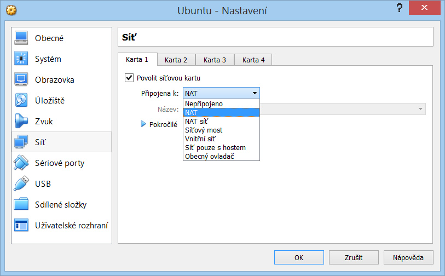Select Síťový most from dropdown
The height and width of the screenshot is (276, 445).
pyautogui.click(x=221, y=130)
